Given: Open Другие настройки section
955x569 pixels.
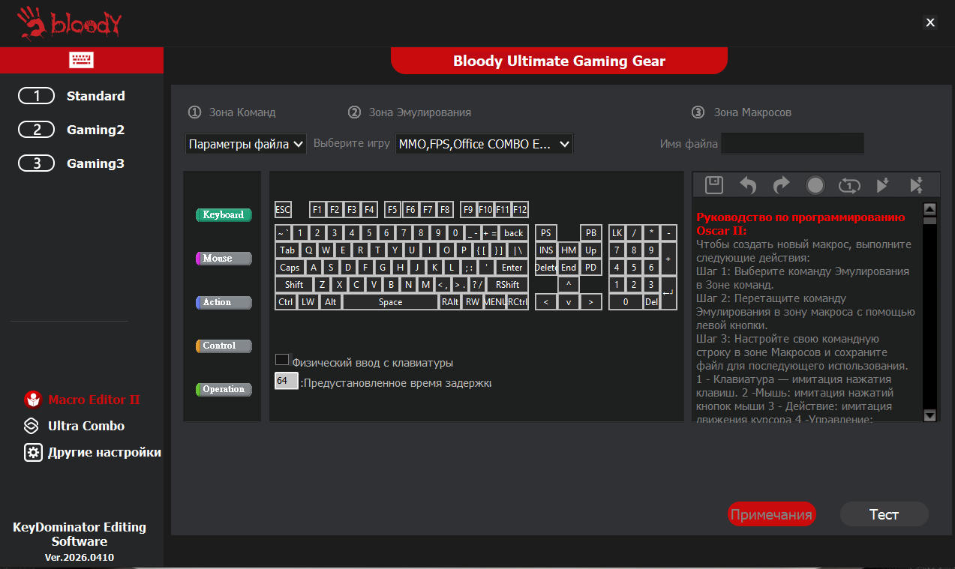Looking at the screenshot, I should [104, 453].
